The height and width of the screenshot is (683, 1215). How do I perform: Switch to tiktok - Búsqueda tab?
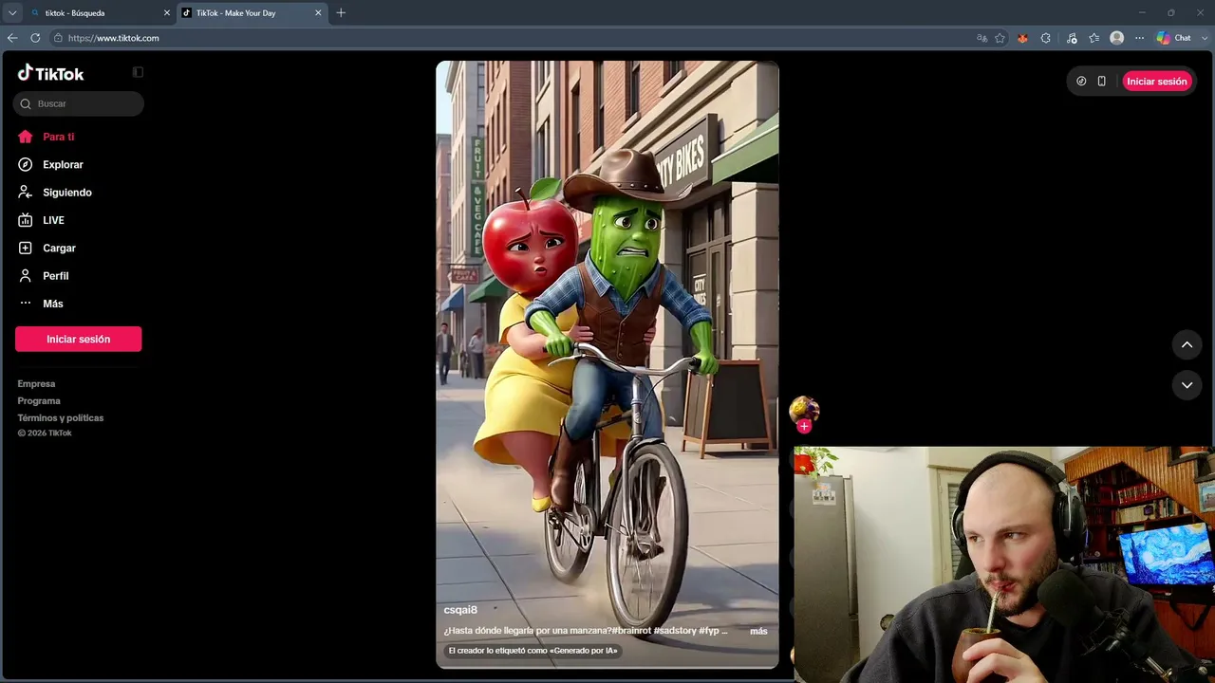[98, 13]
